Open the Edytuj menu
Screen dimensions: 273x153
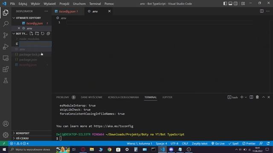(x=23, y=4)
